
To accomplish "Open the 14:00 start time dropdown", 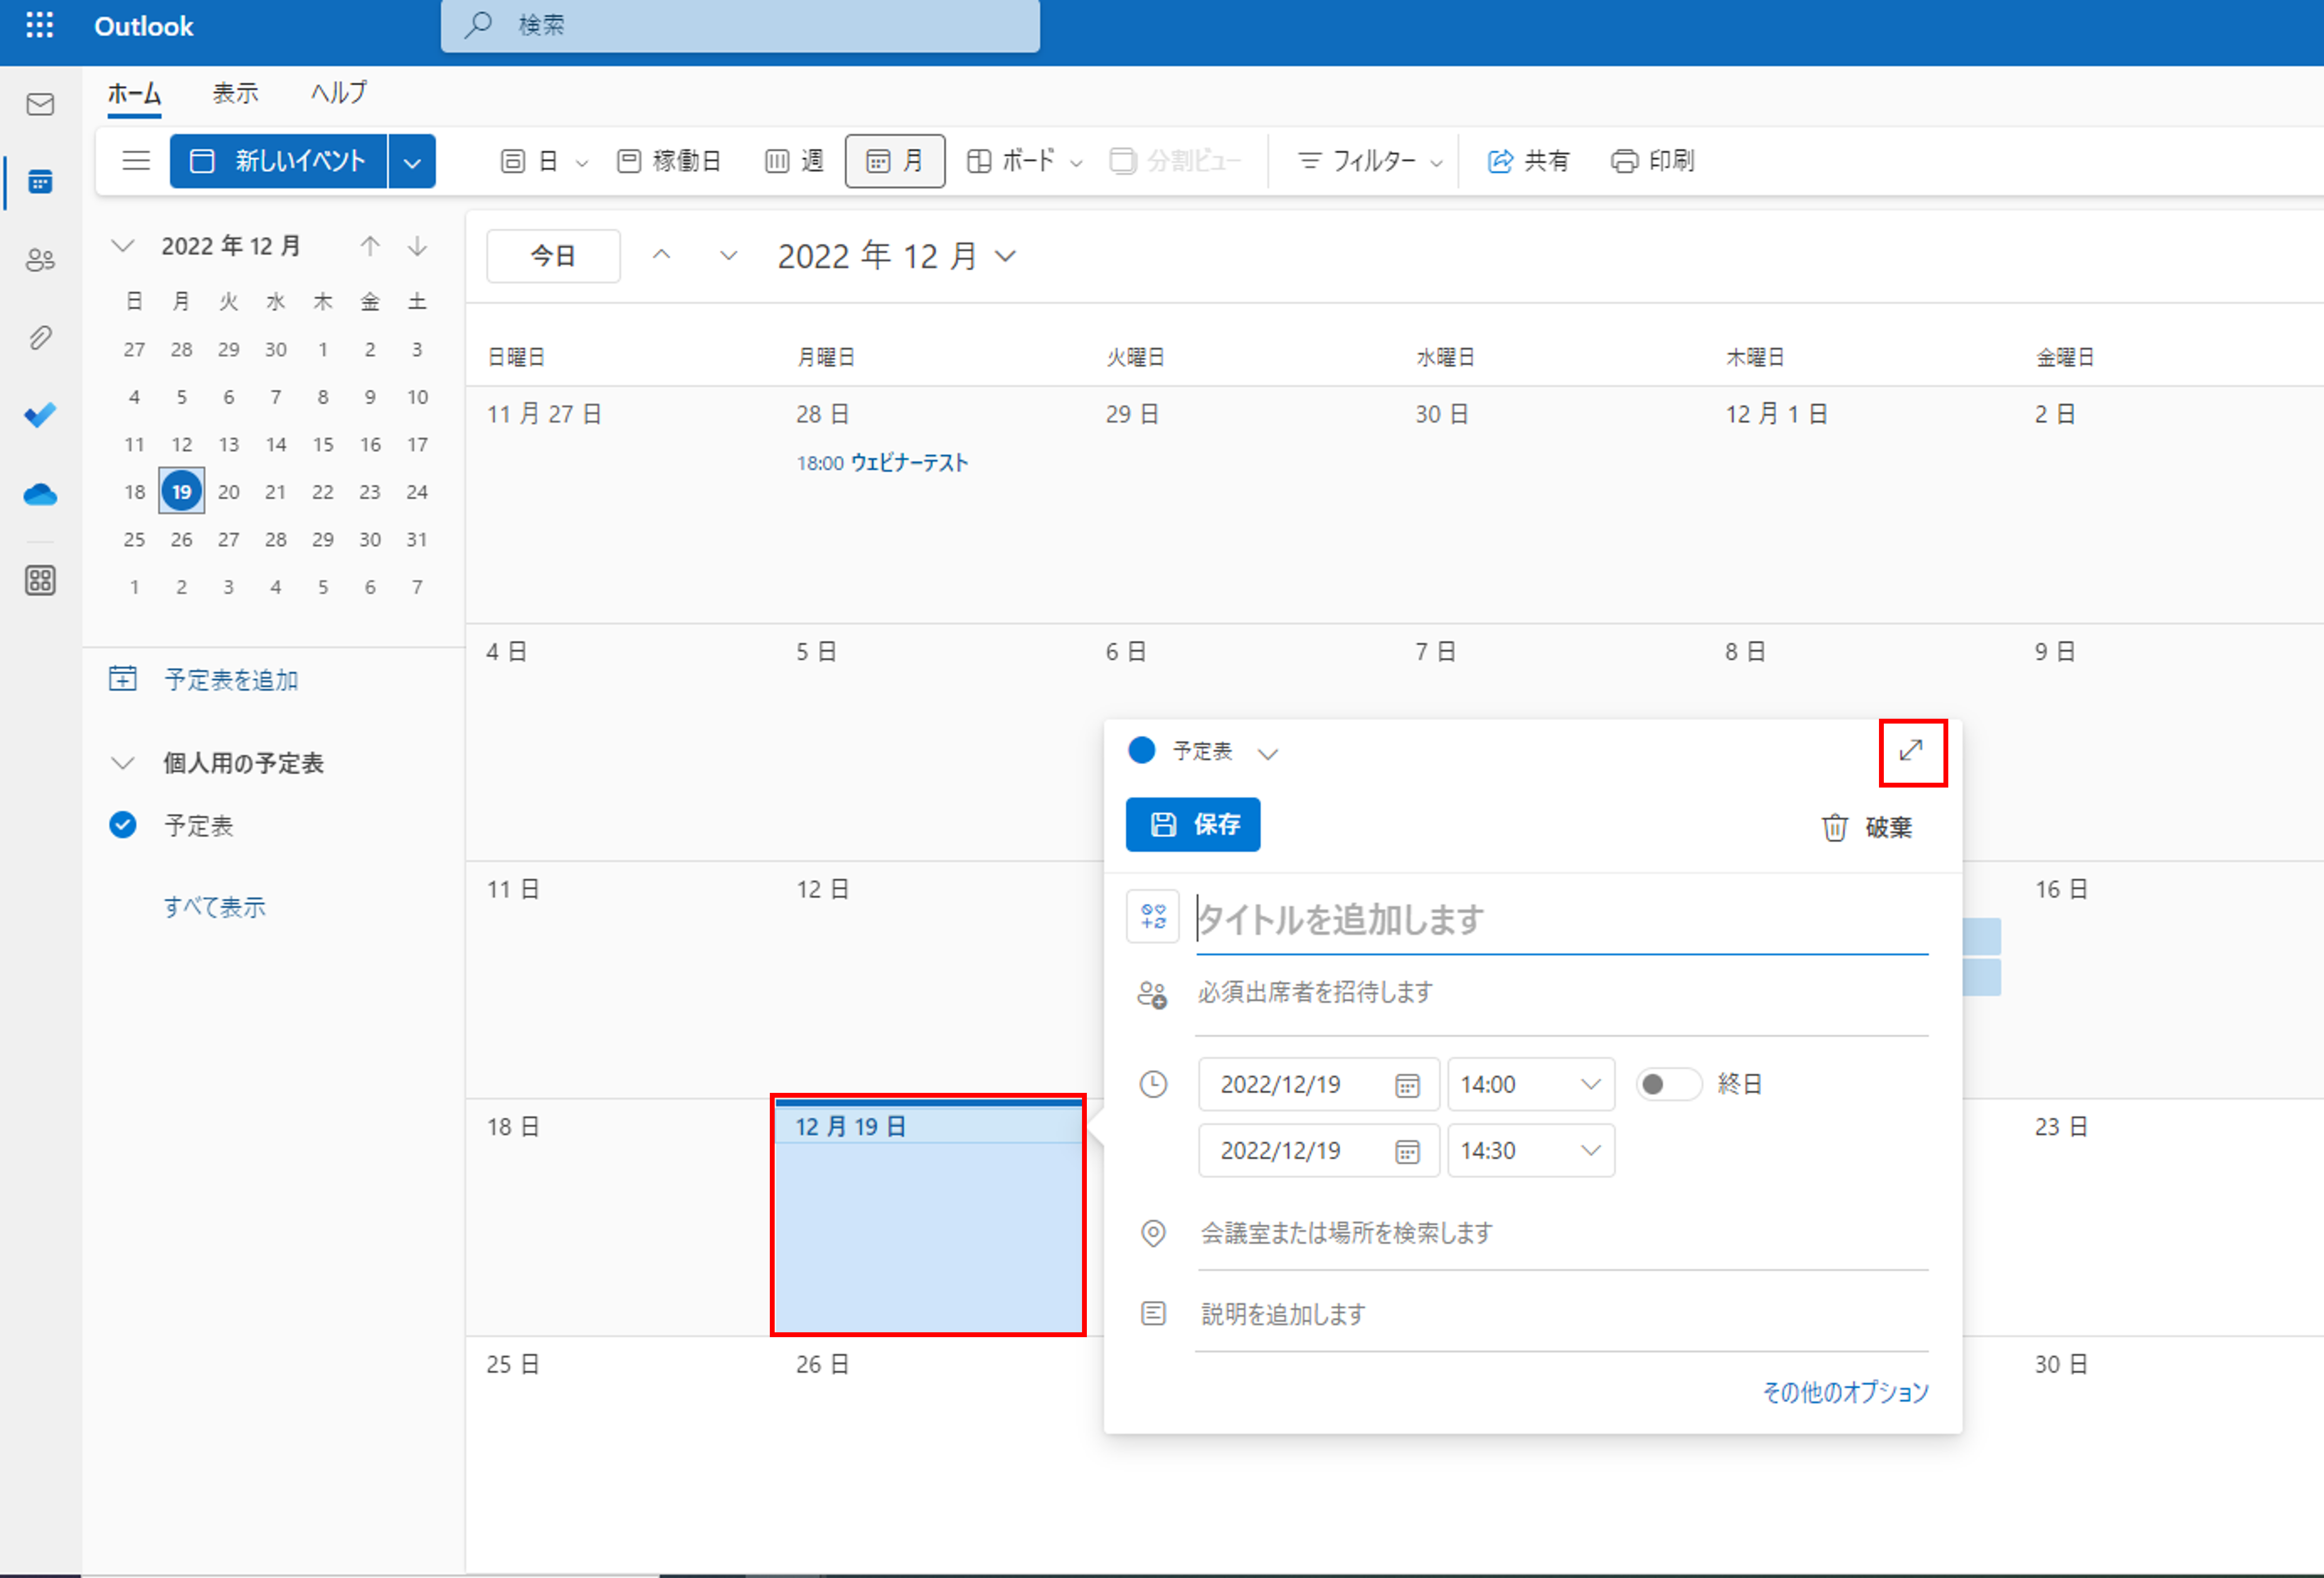I will pos(1531,1084).
